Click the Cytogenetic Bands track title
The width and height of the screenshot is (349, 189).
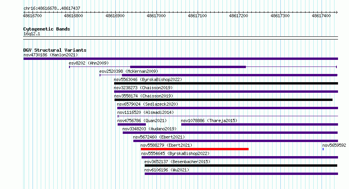point(47,29)
